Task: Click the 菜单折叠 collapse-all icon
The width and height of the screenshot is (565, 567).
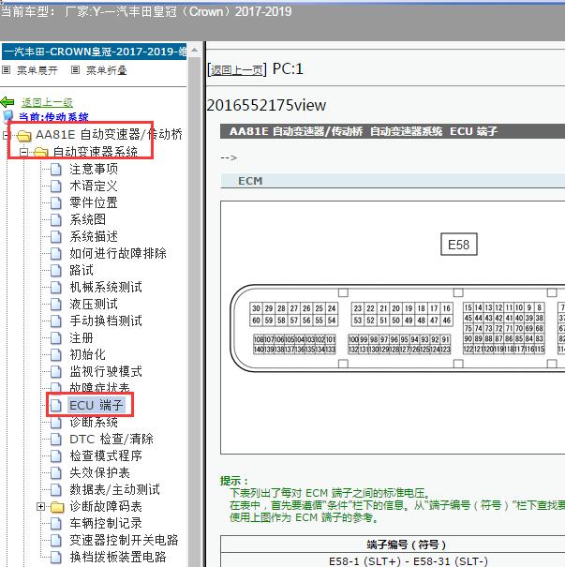Action: (x=75, y=69)
